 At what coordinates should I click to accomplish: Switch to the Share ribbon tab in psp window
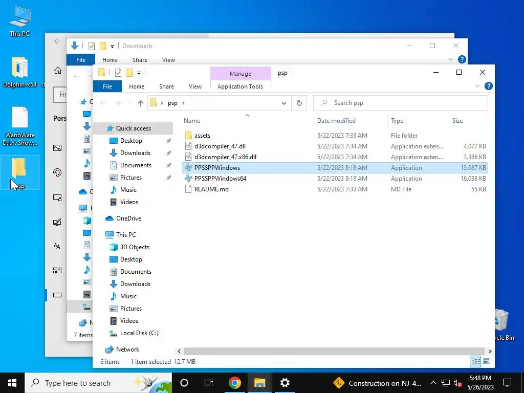166,86
